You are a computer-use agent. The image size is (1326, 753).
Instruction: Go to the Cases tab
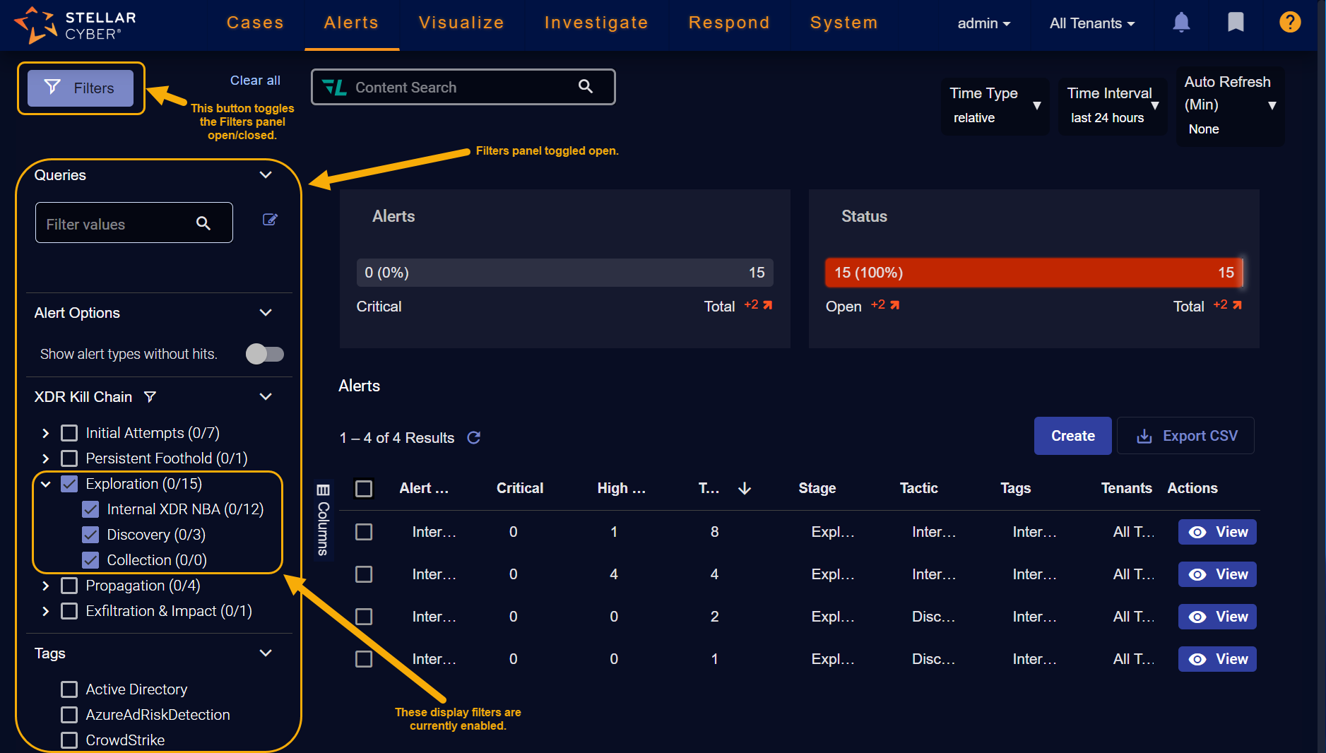[255, 23]
